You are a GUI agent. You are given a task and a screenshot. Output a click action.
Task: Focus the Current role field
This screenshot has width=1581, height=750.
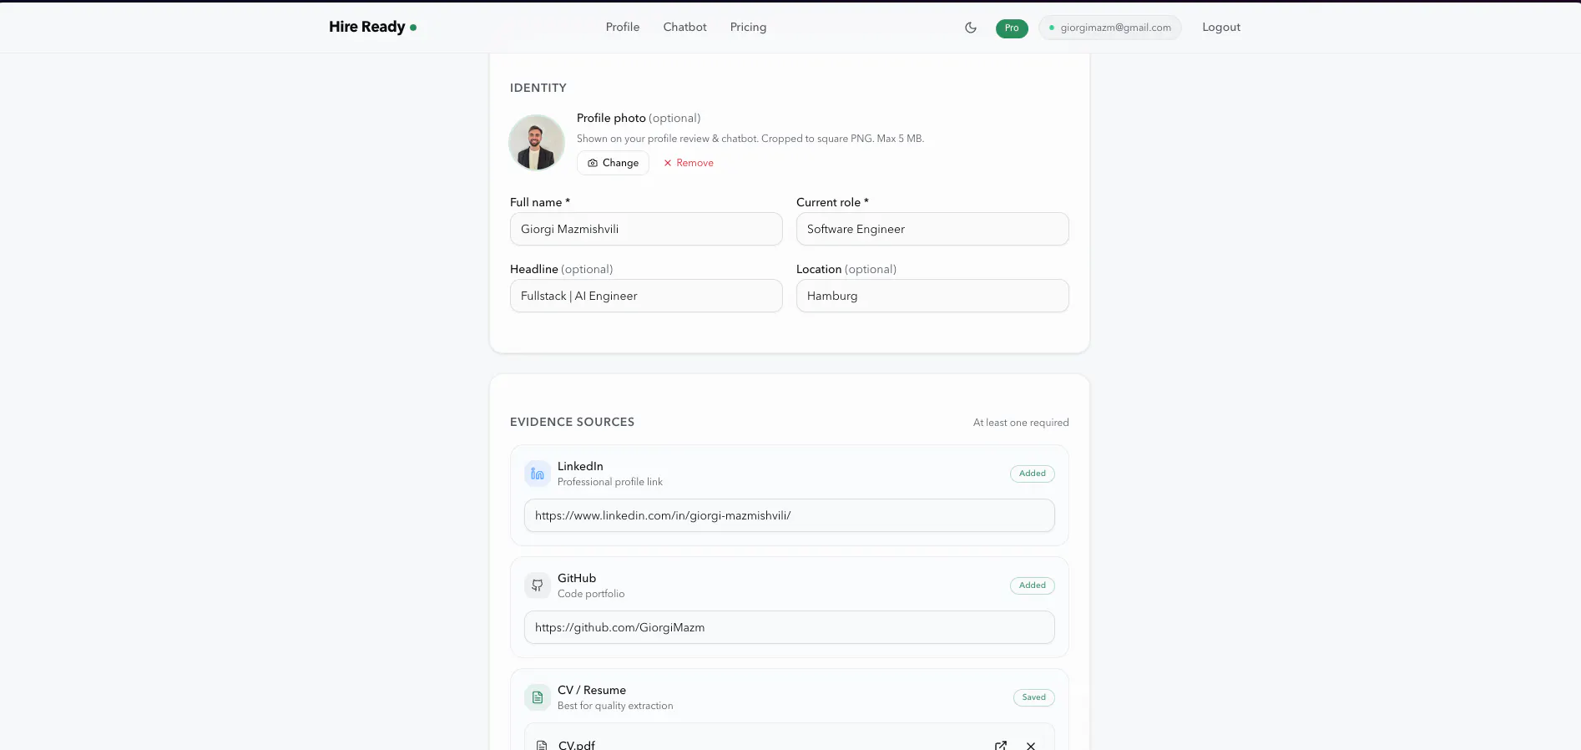pyautogui.click(x=932, y=229)
